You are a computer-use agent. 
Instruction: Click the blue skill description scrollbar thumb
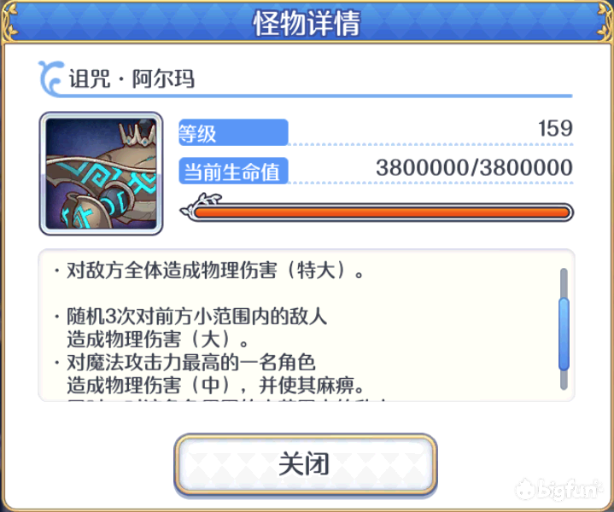pos(564,334)
